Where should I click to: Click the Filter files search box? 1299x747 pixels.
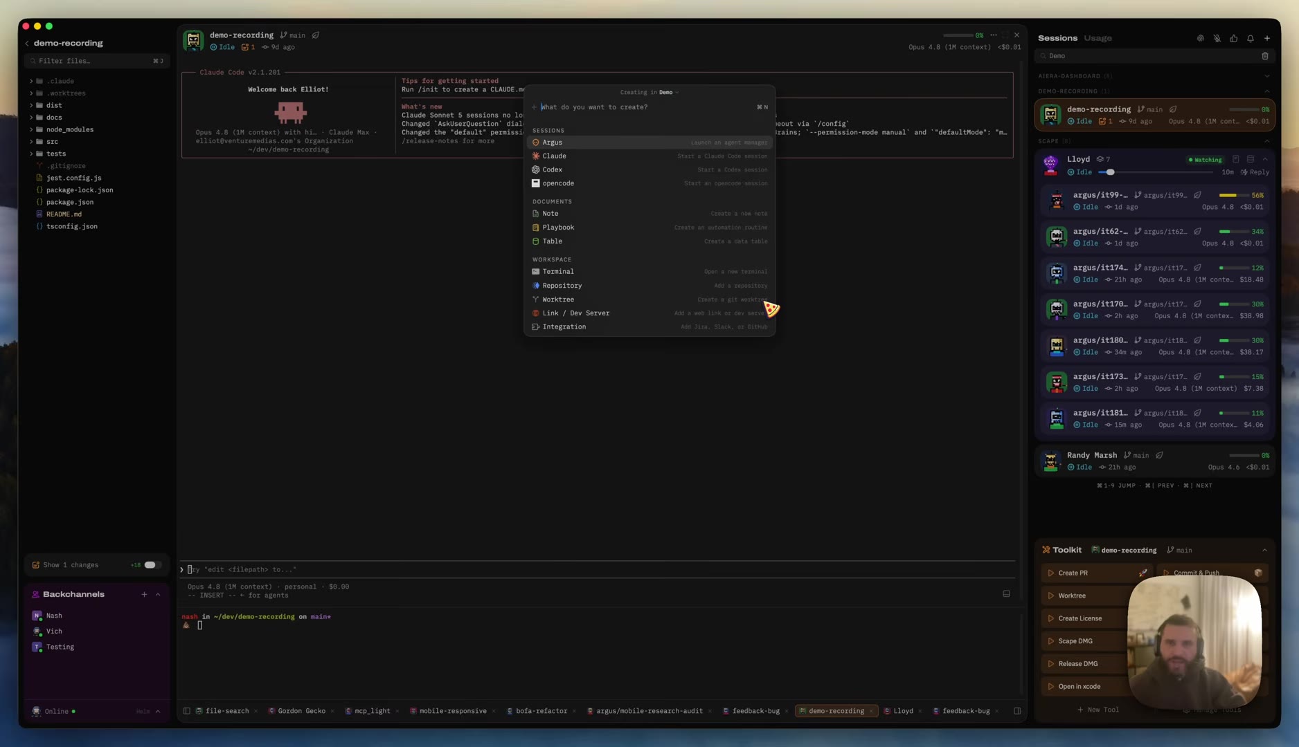point(96,61)
